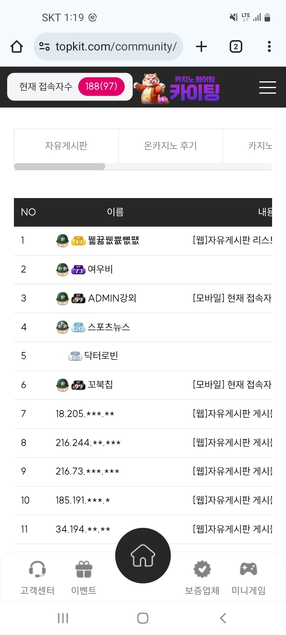Switch to the 온카지노 후기 tab
This screenshot has width=286, height=635.
(x=170, y=146)
